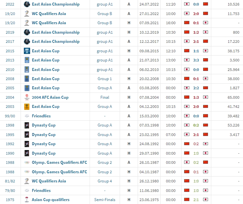Open the 2004 AFC Asian Cup link
The height and width of the screenshot is (204, 243).
coord(50,97)
